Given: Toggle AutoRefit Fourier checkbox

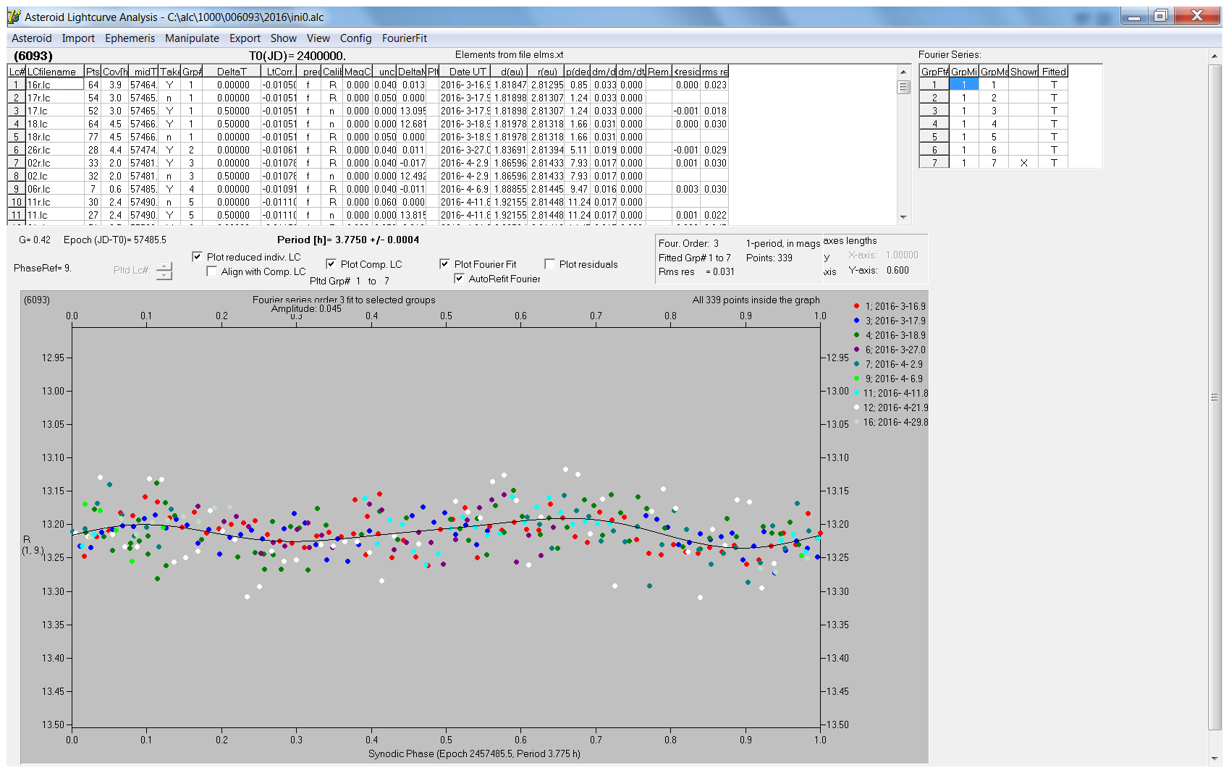Looking at the screenshot, I should coord(459,279).
